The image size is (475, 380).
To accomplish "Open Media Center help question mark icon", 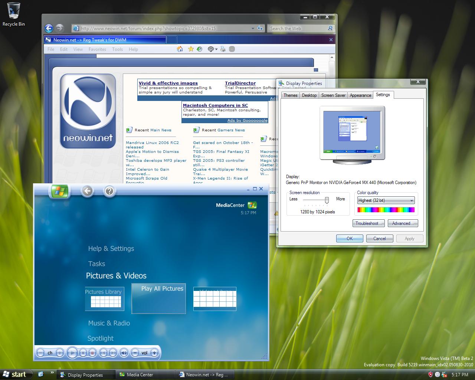I will coord(109,191).
